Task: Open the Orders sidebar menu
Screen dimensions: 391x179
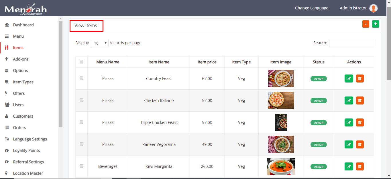Action: pos(19,128)
